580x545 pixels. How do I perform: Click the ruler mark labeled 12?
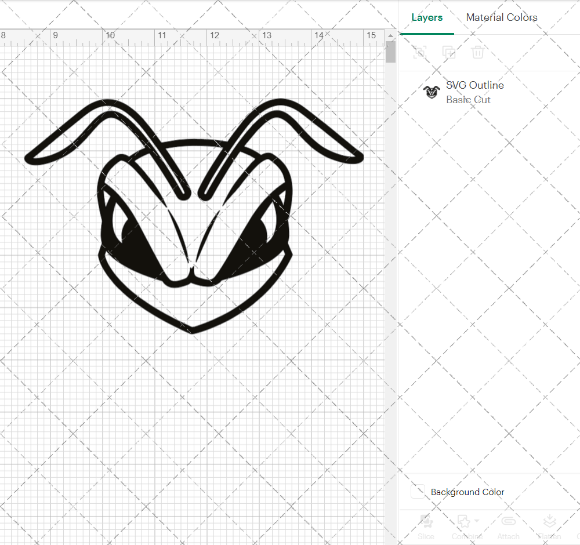[215, 35]
